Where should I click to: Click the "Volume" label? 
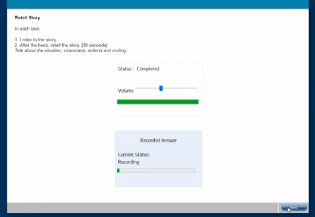[126, 91]
